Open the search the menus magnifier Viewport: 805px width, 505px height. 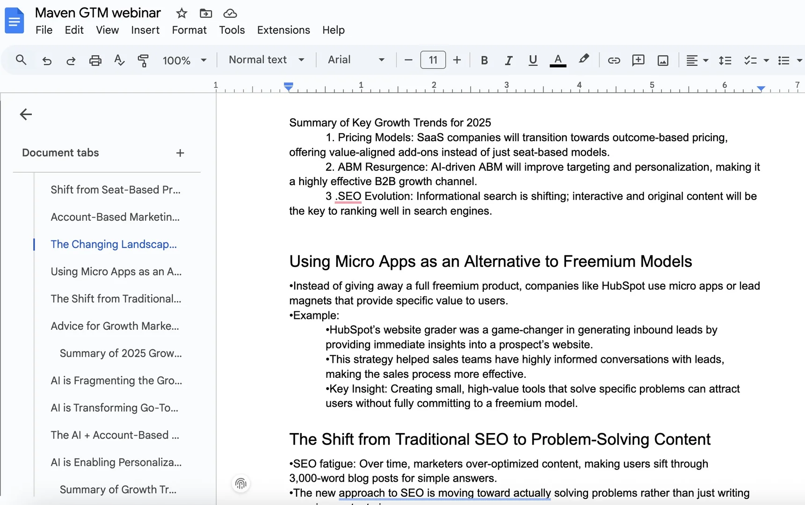(21, 60)
